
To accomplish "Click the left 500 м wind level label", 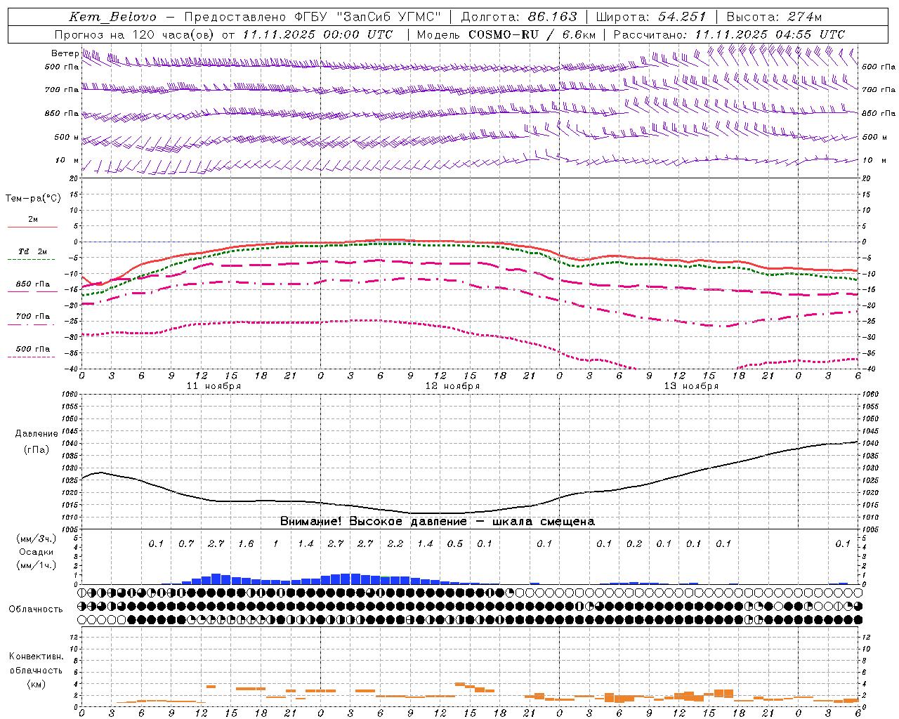I will [x=67, y=137].
